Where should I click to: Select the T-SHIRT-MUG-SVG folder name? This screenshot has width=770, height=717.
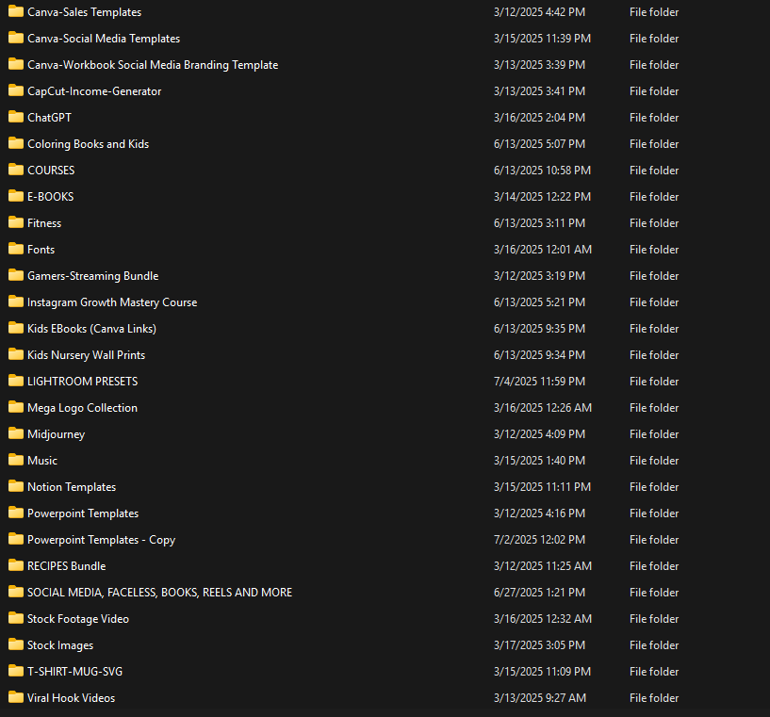click(x=75, y=672)
